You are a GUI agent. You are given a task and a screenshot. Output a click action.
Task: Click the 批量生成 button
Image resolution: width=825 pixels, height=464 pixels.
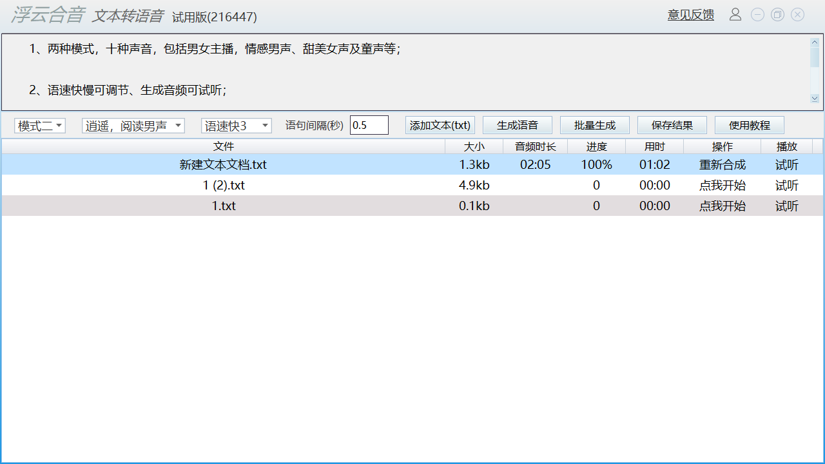(595, 125)
